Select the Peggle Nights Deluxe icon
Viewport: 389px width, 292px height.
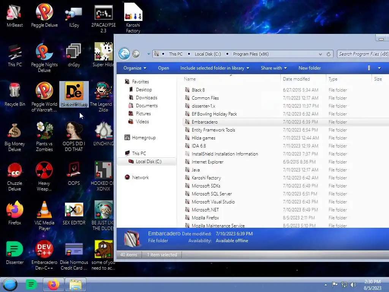click(x=44, y=58)
